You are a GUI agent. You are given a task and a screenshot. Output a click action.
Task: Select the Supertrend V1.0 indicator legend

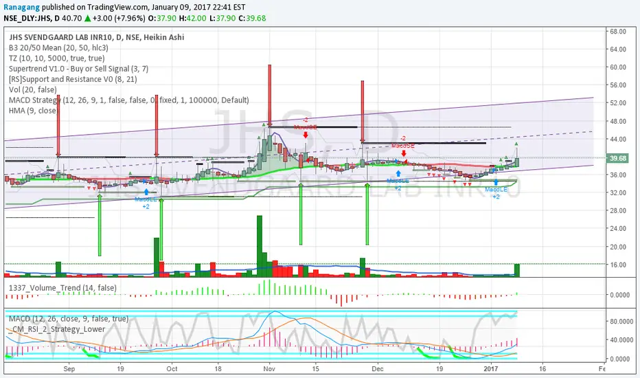click(78, 69)
